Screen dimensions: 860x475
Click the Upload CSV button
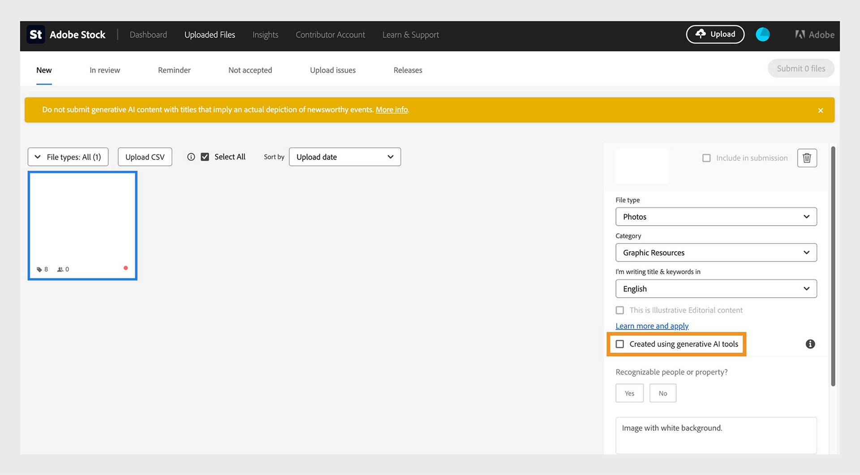pos(145,157)
